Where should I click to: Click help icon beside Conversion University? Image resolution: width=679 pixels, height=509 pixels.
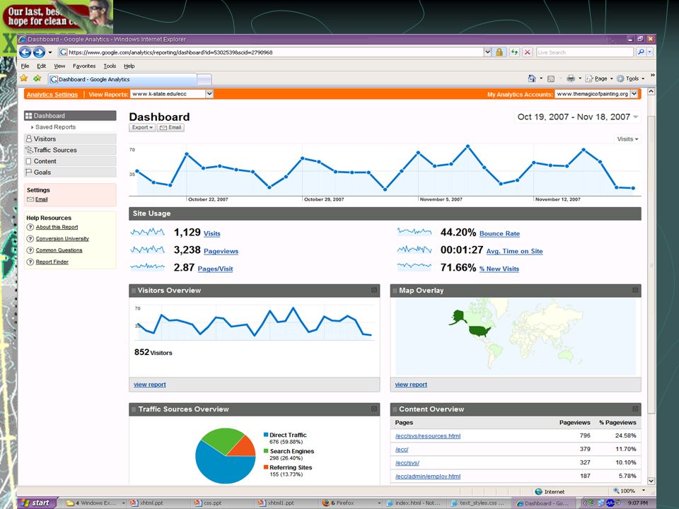click(x=30, y=239)
